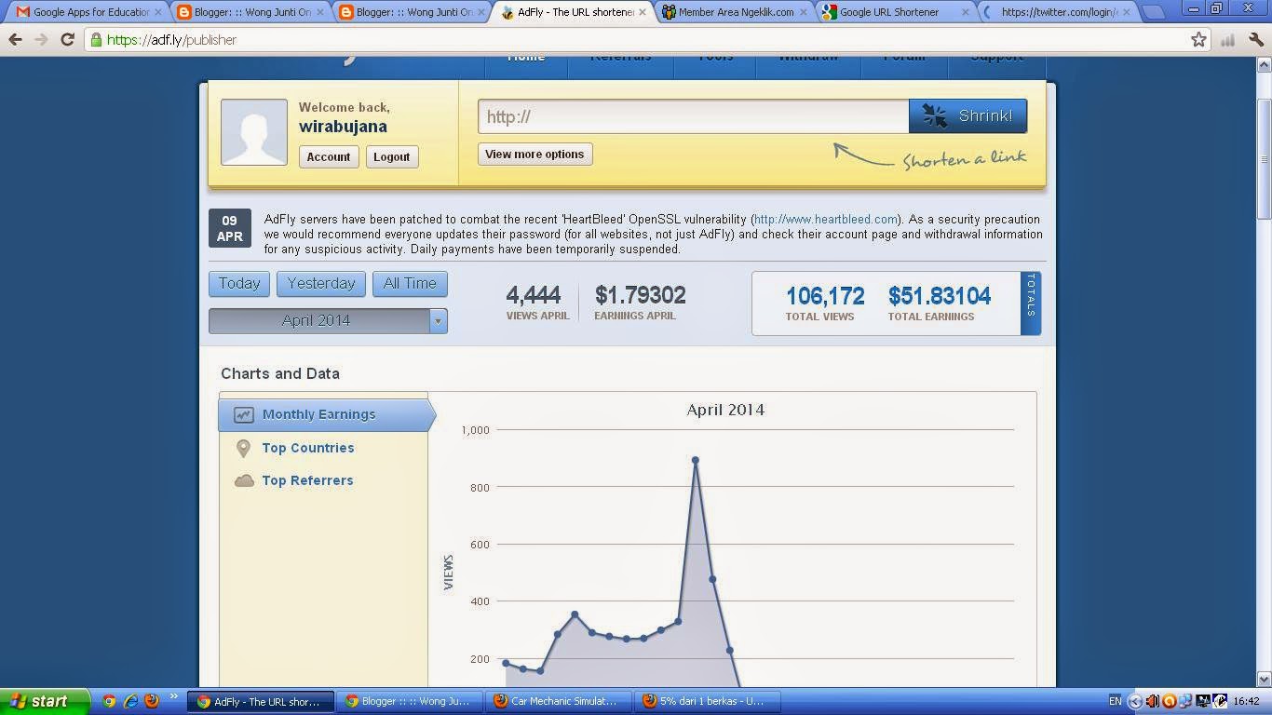This screenshot has width=1272, height=715.
Task: Click the signal bars extension icon
Action: [x=1227, y=39]
